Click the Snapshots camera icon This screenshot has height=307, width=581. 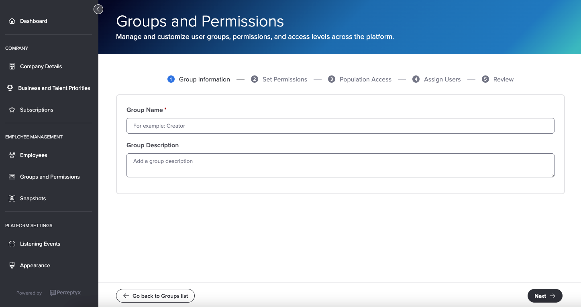pos(12,198)
